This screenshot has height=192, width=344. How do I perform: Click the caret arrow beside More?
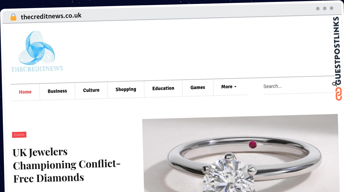click(x=235, y=87)
